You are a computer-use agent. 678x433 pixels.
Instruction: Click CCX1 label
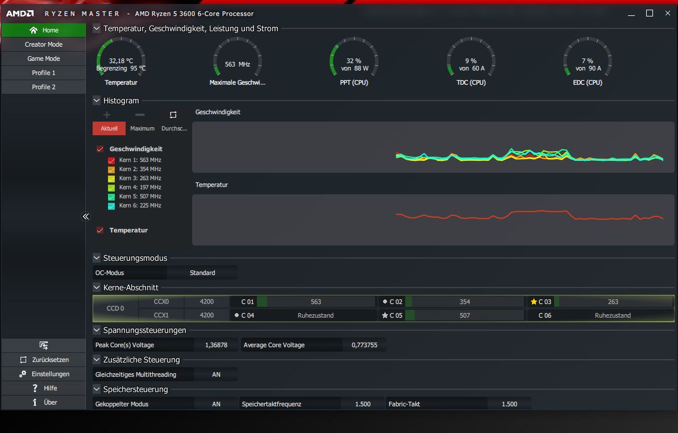point(161,315)
